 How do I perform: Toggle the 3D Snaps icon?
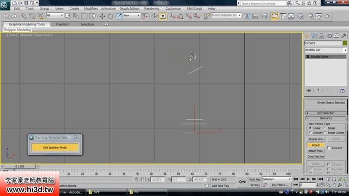[x=172, y=16]
